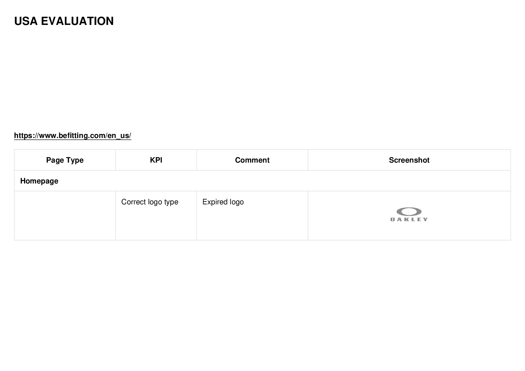Click the USA EVALUATION heading
Screen dimensions: 525x371
pos(64,21)
